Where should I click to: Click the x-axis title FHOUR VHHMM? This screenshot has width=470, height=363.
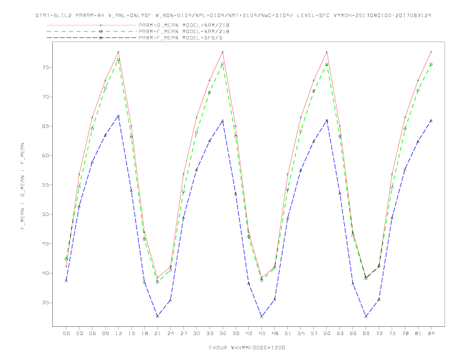click(247, 348)
